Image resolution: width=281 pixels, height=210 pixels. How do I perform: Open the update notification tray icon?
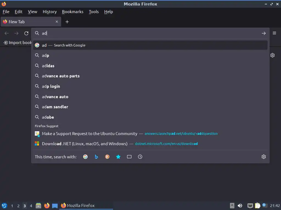click(264, 205)
